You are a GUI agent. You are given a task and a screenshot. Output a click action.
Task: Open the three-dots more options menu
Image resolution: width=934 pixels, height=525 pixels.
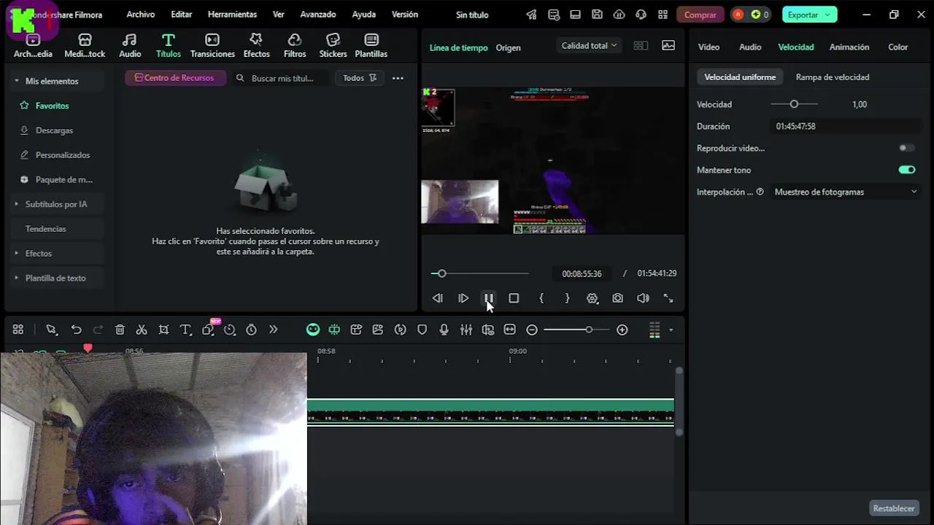pyautogui.click(x=398, y=78)
